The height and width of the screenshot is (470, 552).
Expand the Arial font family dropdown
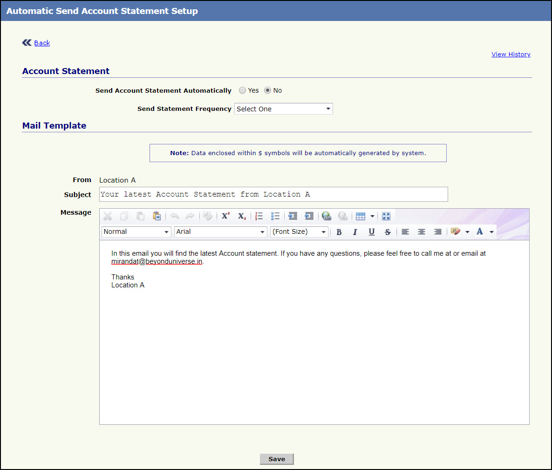pyautogui.click(x=220, y=232)
